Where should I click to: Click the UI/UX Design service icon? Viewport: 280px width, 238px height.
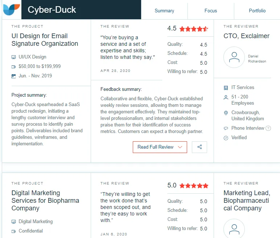[x=13, y=57]
